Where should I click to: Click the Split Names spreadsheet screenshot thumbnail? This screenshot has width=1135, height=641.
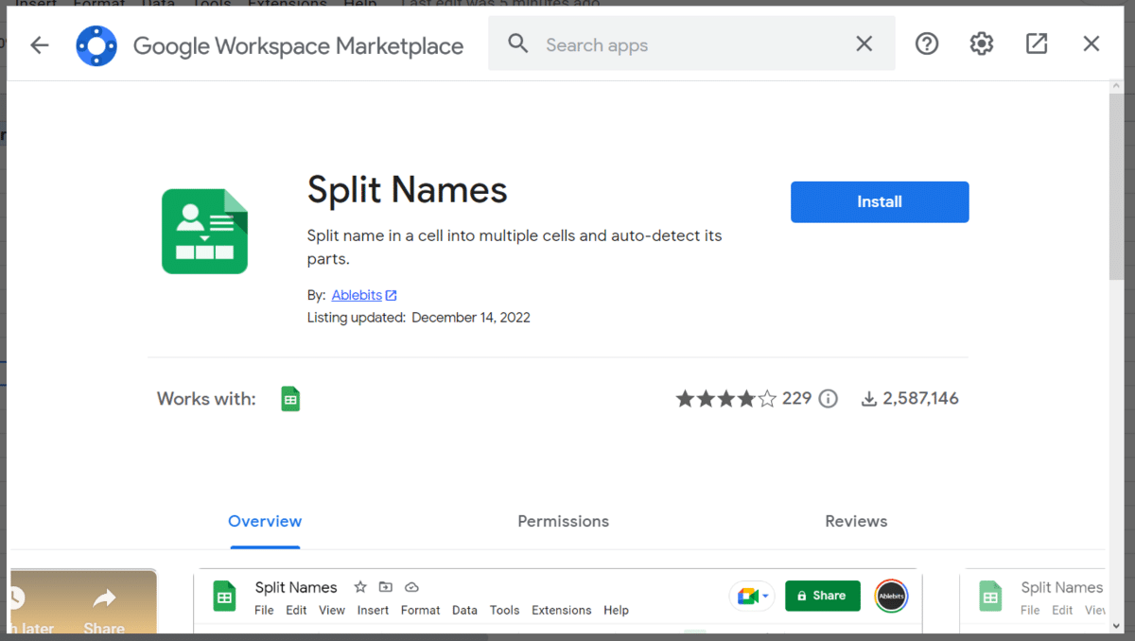tap(558, 601)
